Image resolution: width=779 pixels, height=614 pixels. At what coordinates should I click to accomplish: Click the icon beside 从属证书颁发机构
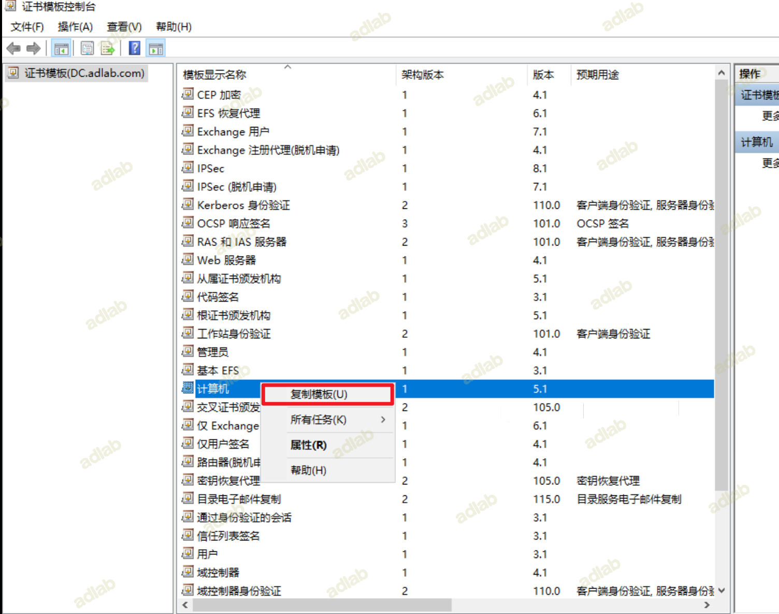(x=187, y=278)
